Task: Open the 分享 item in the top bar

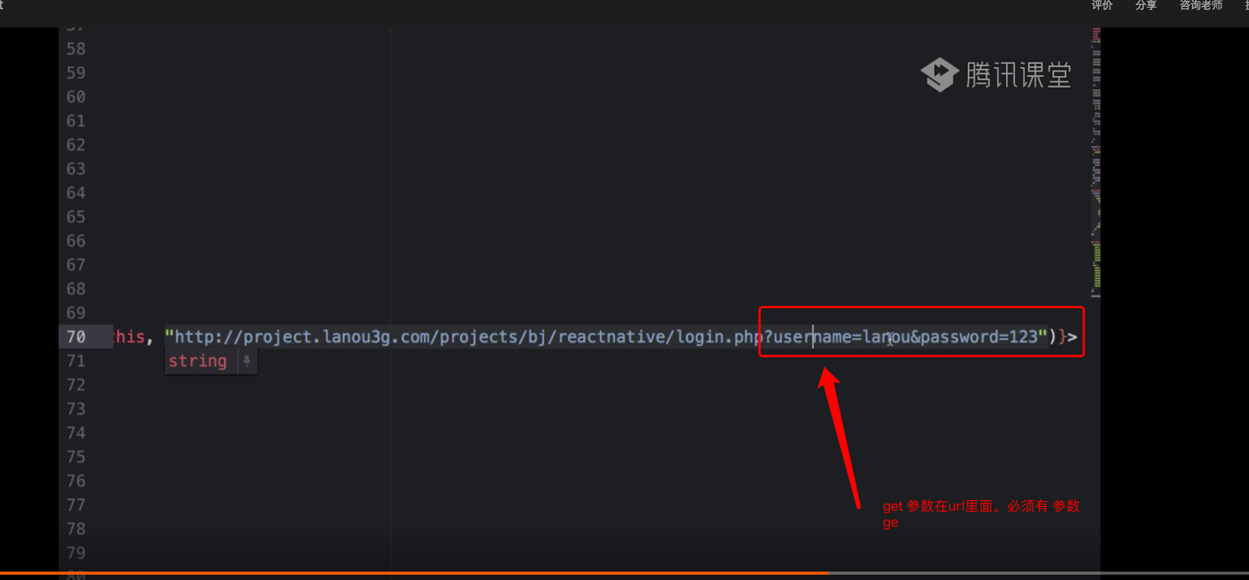Action: click(1146, 5)
